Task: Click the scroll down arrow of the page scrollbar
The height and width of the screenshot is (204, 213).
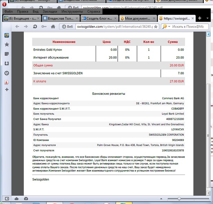Action: 209,193
